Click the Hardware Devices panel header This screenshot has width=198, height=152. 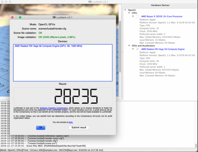pos(160,5)
